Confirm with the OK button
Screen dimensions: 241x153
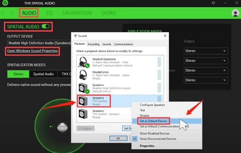(x=118, y=138)
